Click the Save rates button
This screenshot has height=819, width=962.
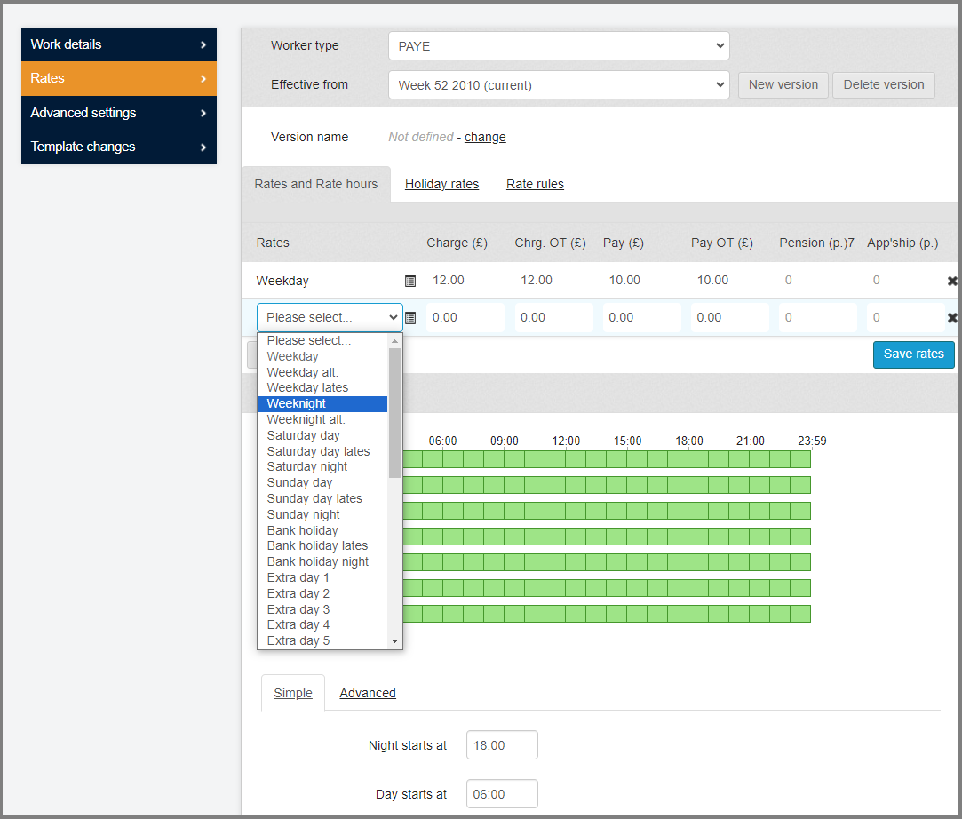pos(913,354)
